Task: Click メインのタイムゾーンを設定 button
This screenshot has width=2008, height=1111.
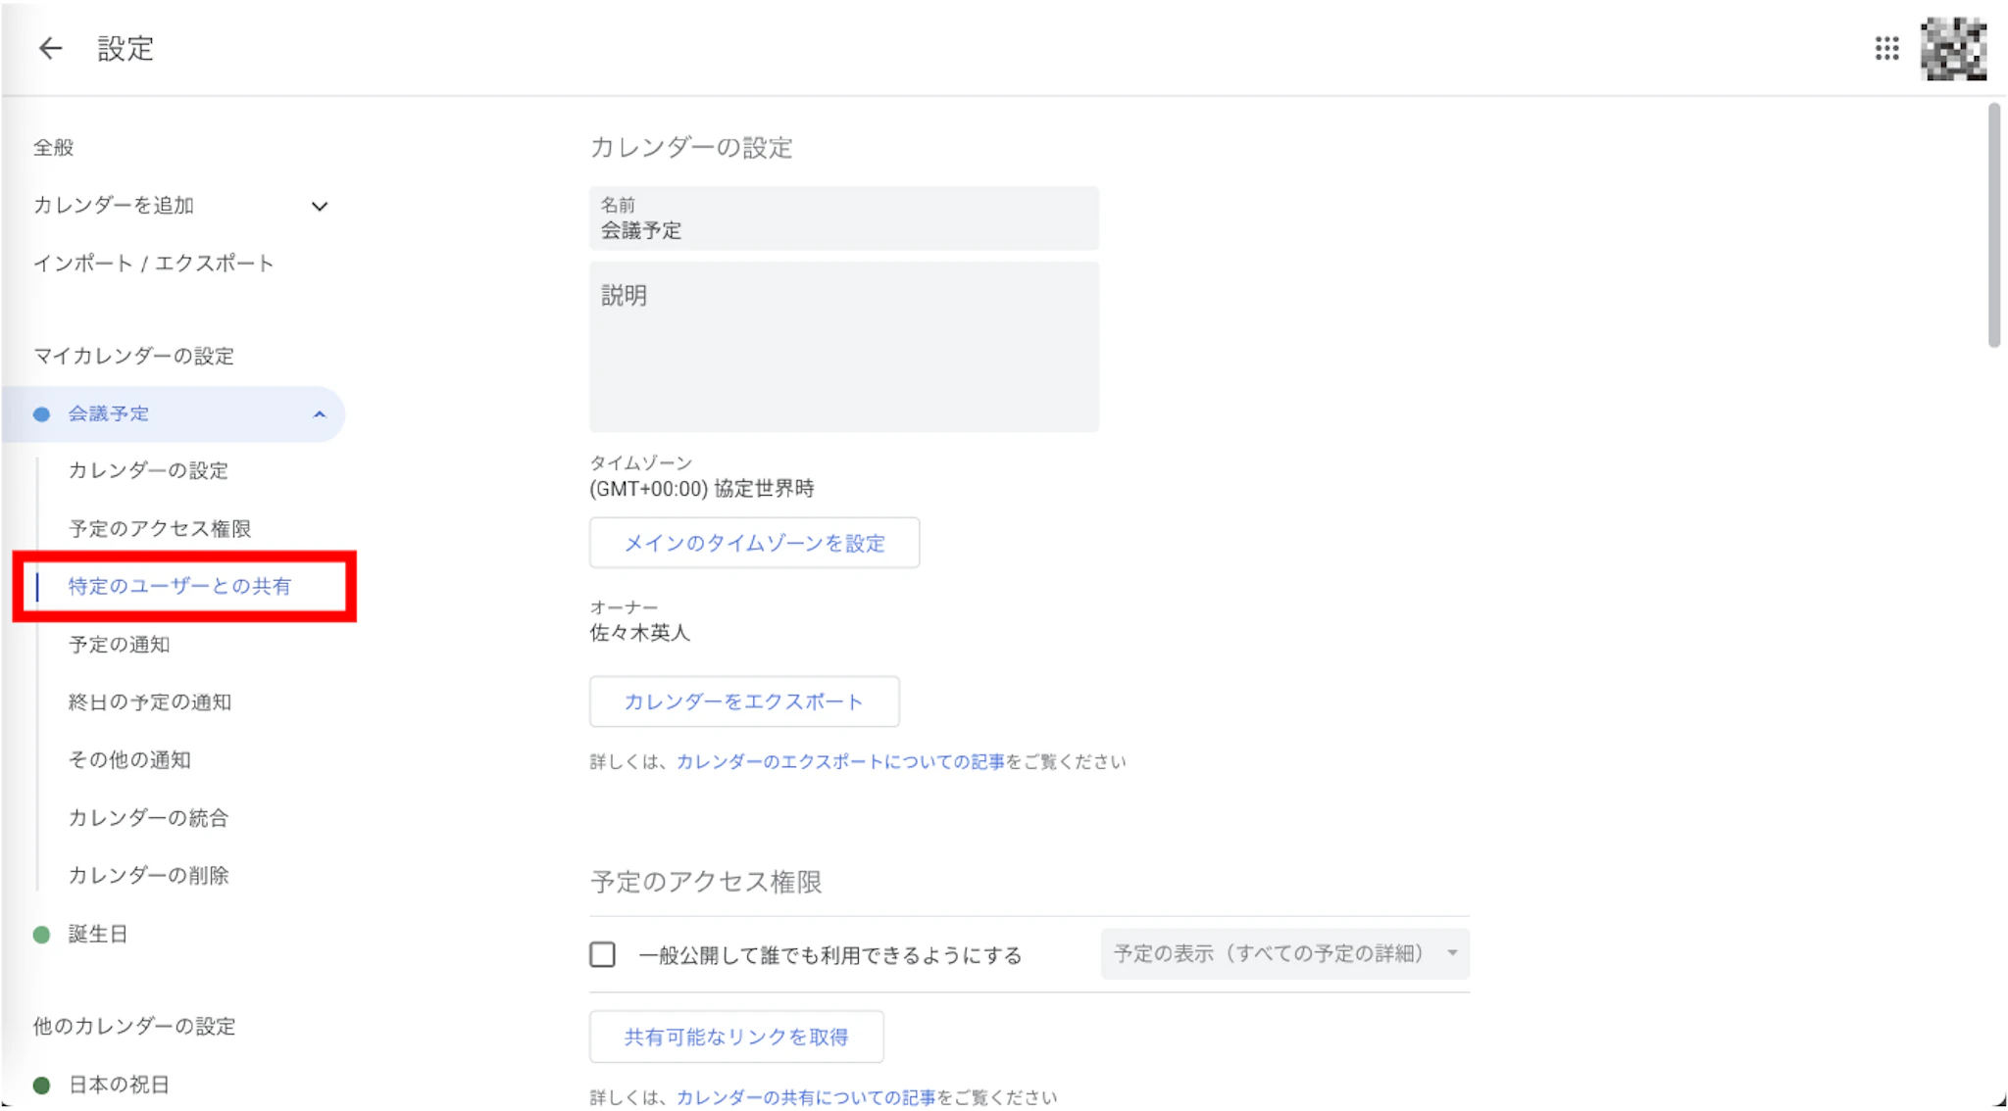Action: [754, 543]
